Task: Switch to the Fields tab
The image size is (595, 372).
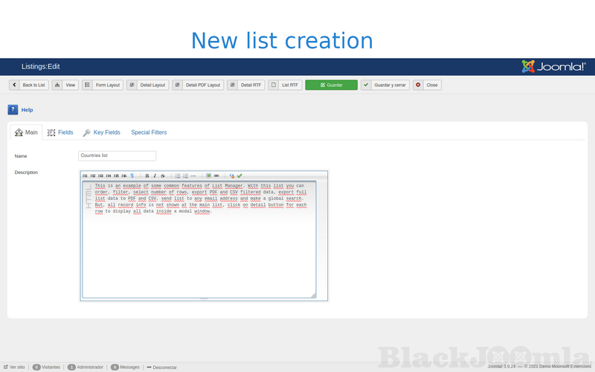Action: coord(60,132)
